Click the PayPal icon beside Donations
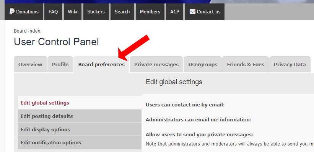The height and width of the screenshot is (152, 314). click(12, 11)
